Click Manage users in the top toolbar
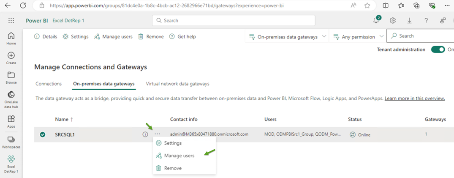 coord(113,36)
